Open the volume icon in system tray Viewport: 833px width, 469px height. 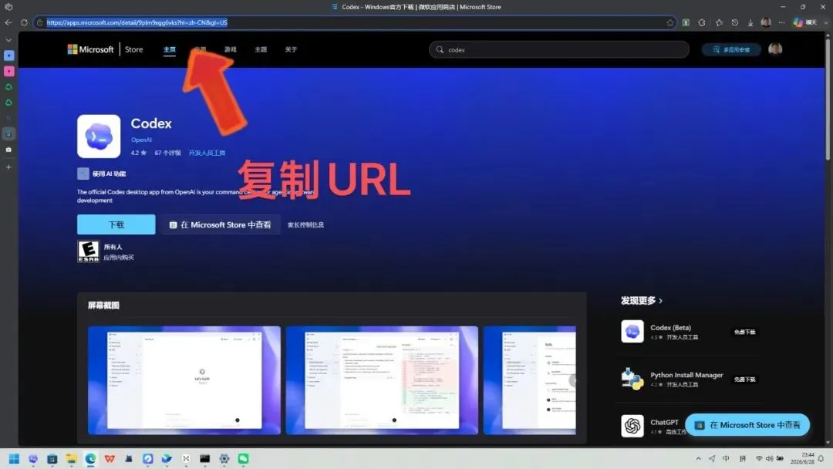(x=769, y=458)
